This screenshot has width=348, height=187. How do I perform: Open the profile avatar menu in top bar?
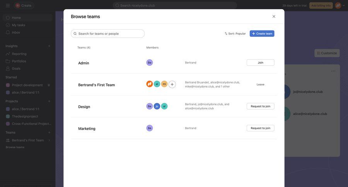tap(338, 5)
